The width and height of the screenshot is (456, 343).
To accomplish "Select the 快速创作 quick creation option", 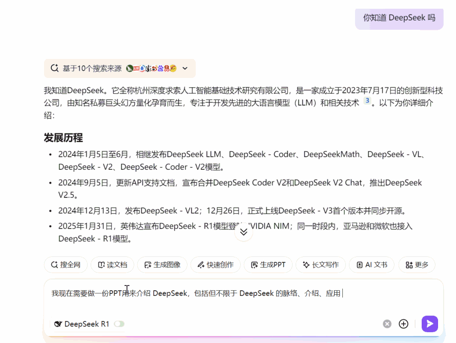I will (216, 265).
